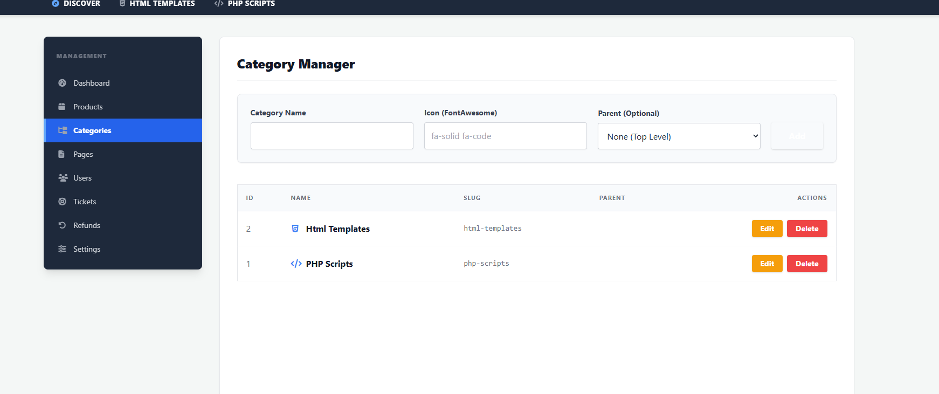Image resolution: width=939 pixels, height=394 pixels.
Task: Click the MANAGEMENT sidebar section label
Action: pyautogui.click(x=81, y=56)
